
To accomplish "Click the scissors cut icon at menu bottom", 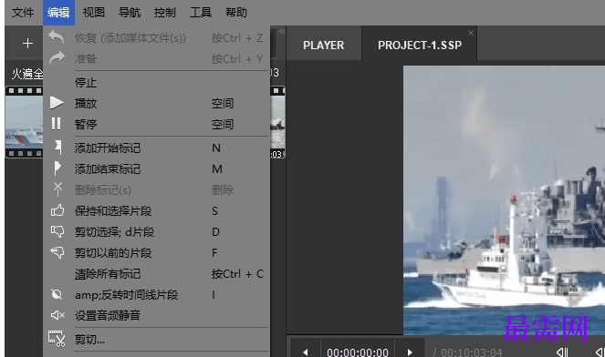I will pos(57,339).
